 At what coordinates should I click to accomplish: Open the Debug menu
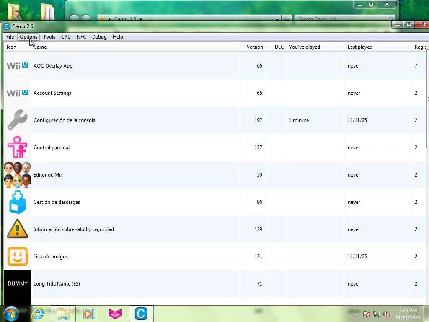click(x=99, y=37)
